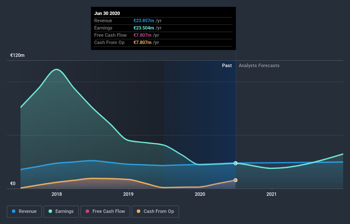Click the Cash From Op value €7.807m in tooltip
Viewport: 350px width, 224px height.
142,42
